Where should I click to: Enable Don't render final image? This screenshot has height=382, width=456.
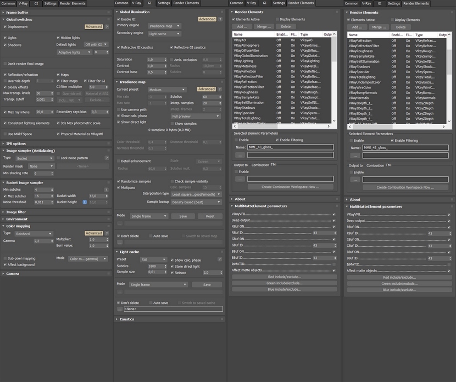click(x=5, y=64)
